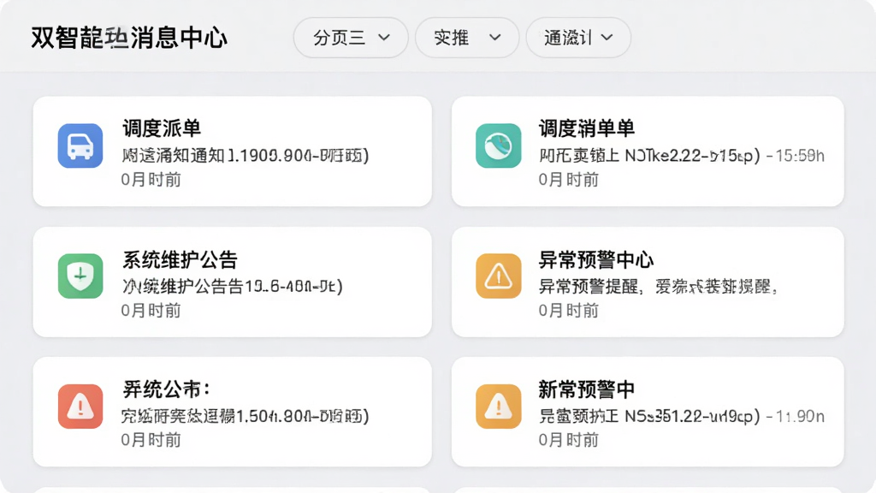Select the 新常预警中 title
Screen dimensions: 876x493
pyautogui.click(x=586, y=389)
